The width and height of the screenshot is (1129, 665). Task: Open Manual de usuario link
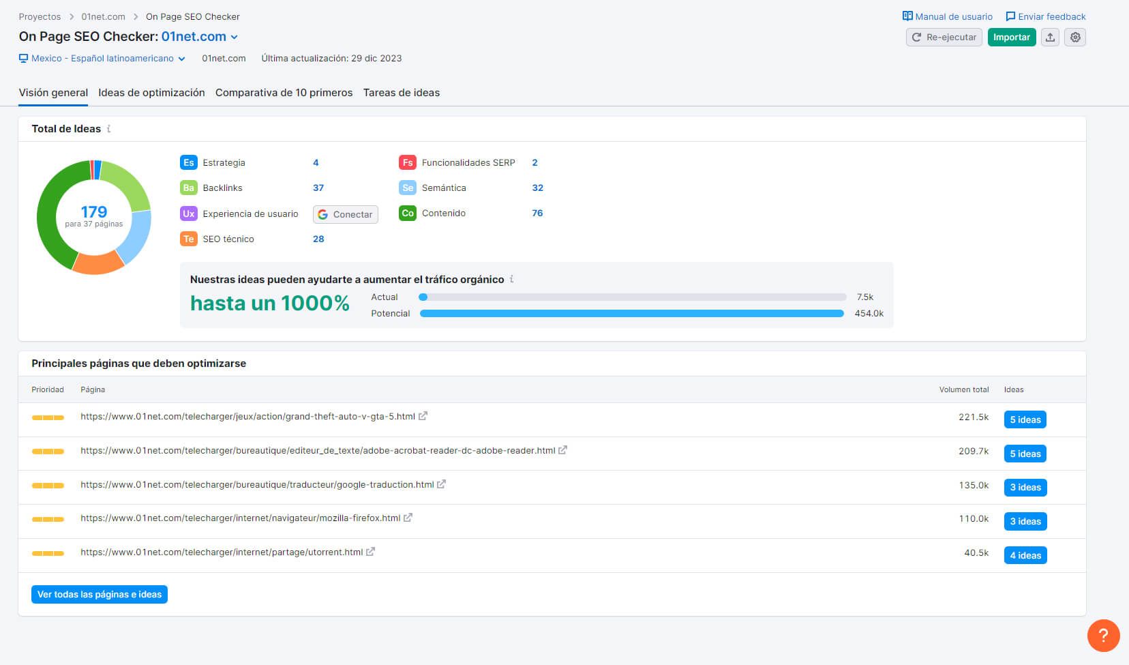click(948, 16)
